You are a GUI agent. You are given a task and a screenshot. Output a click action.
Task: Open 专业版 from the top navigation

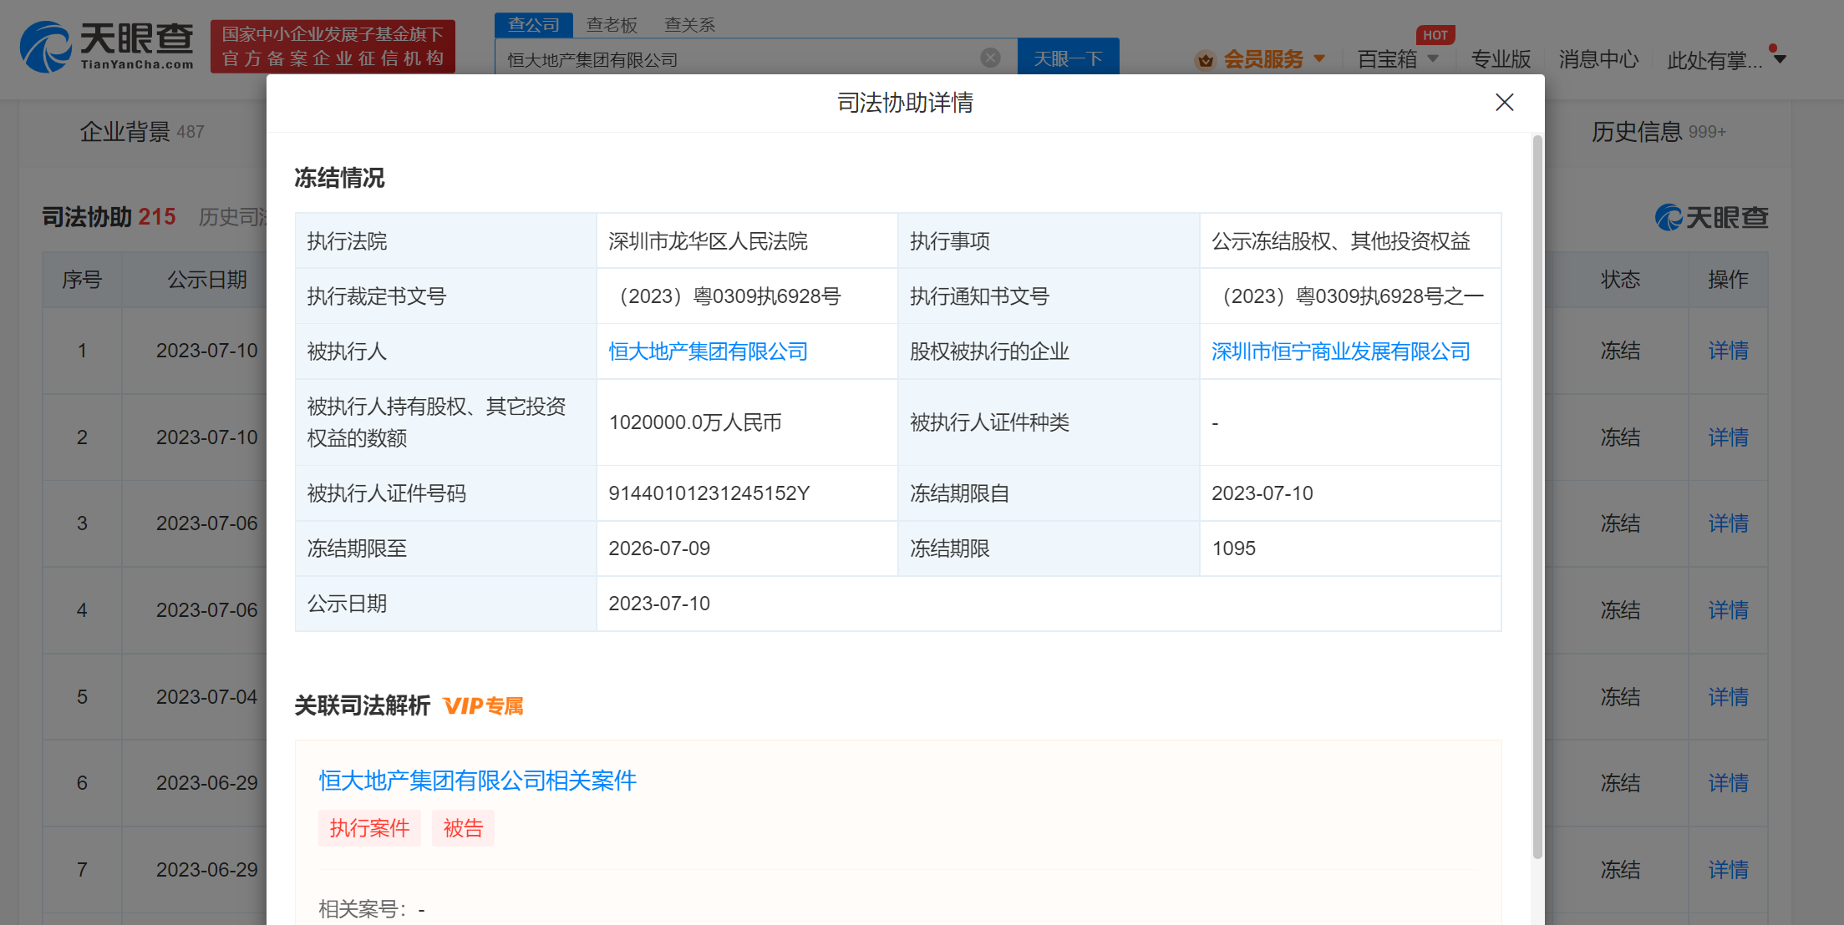[x=1500, y=59]
